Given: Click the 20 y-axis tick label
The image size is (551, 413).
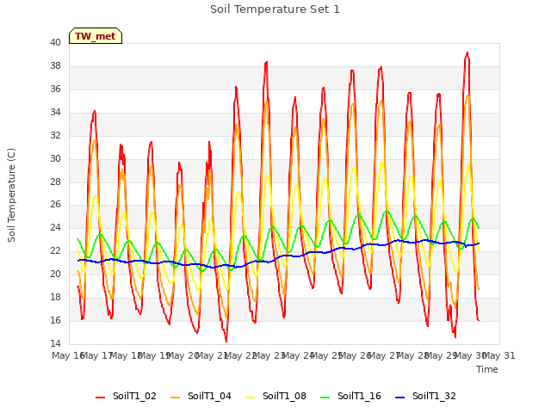Looking at the screenshot, I should tap(55, 274).
